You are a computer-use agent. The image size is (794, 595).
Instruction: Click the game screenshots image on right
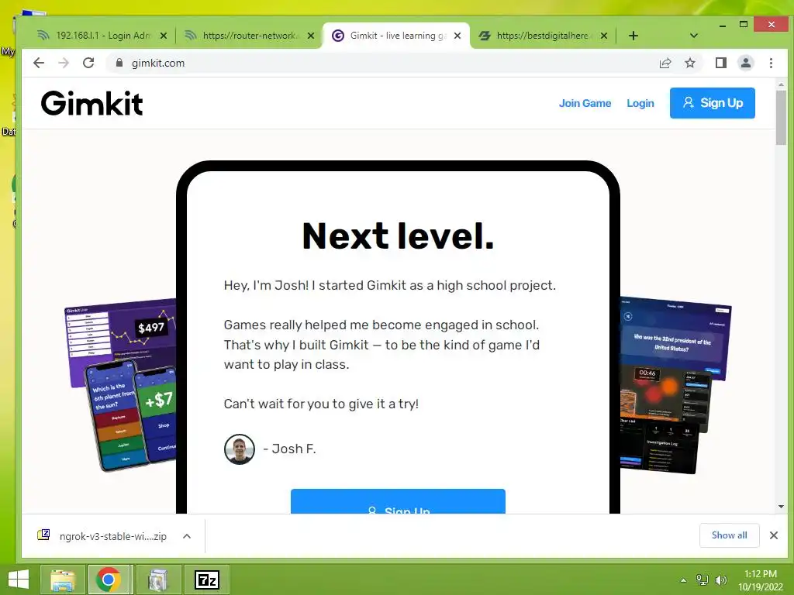(675, 384)
